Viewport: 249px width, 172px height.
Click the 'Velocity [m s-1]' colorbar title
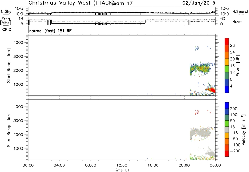coord(243,129)
